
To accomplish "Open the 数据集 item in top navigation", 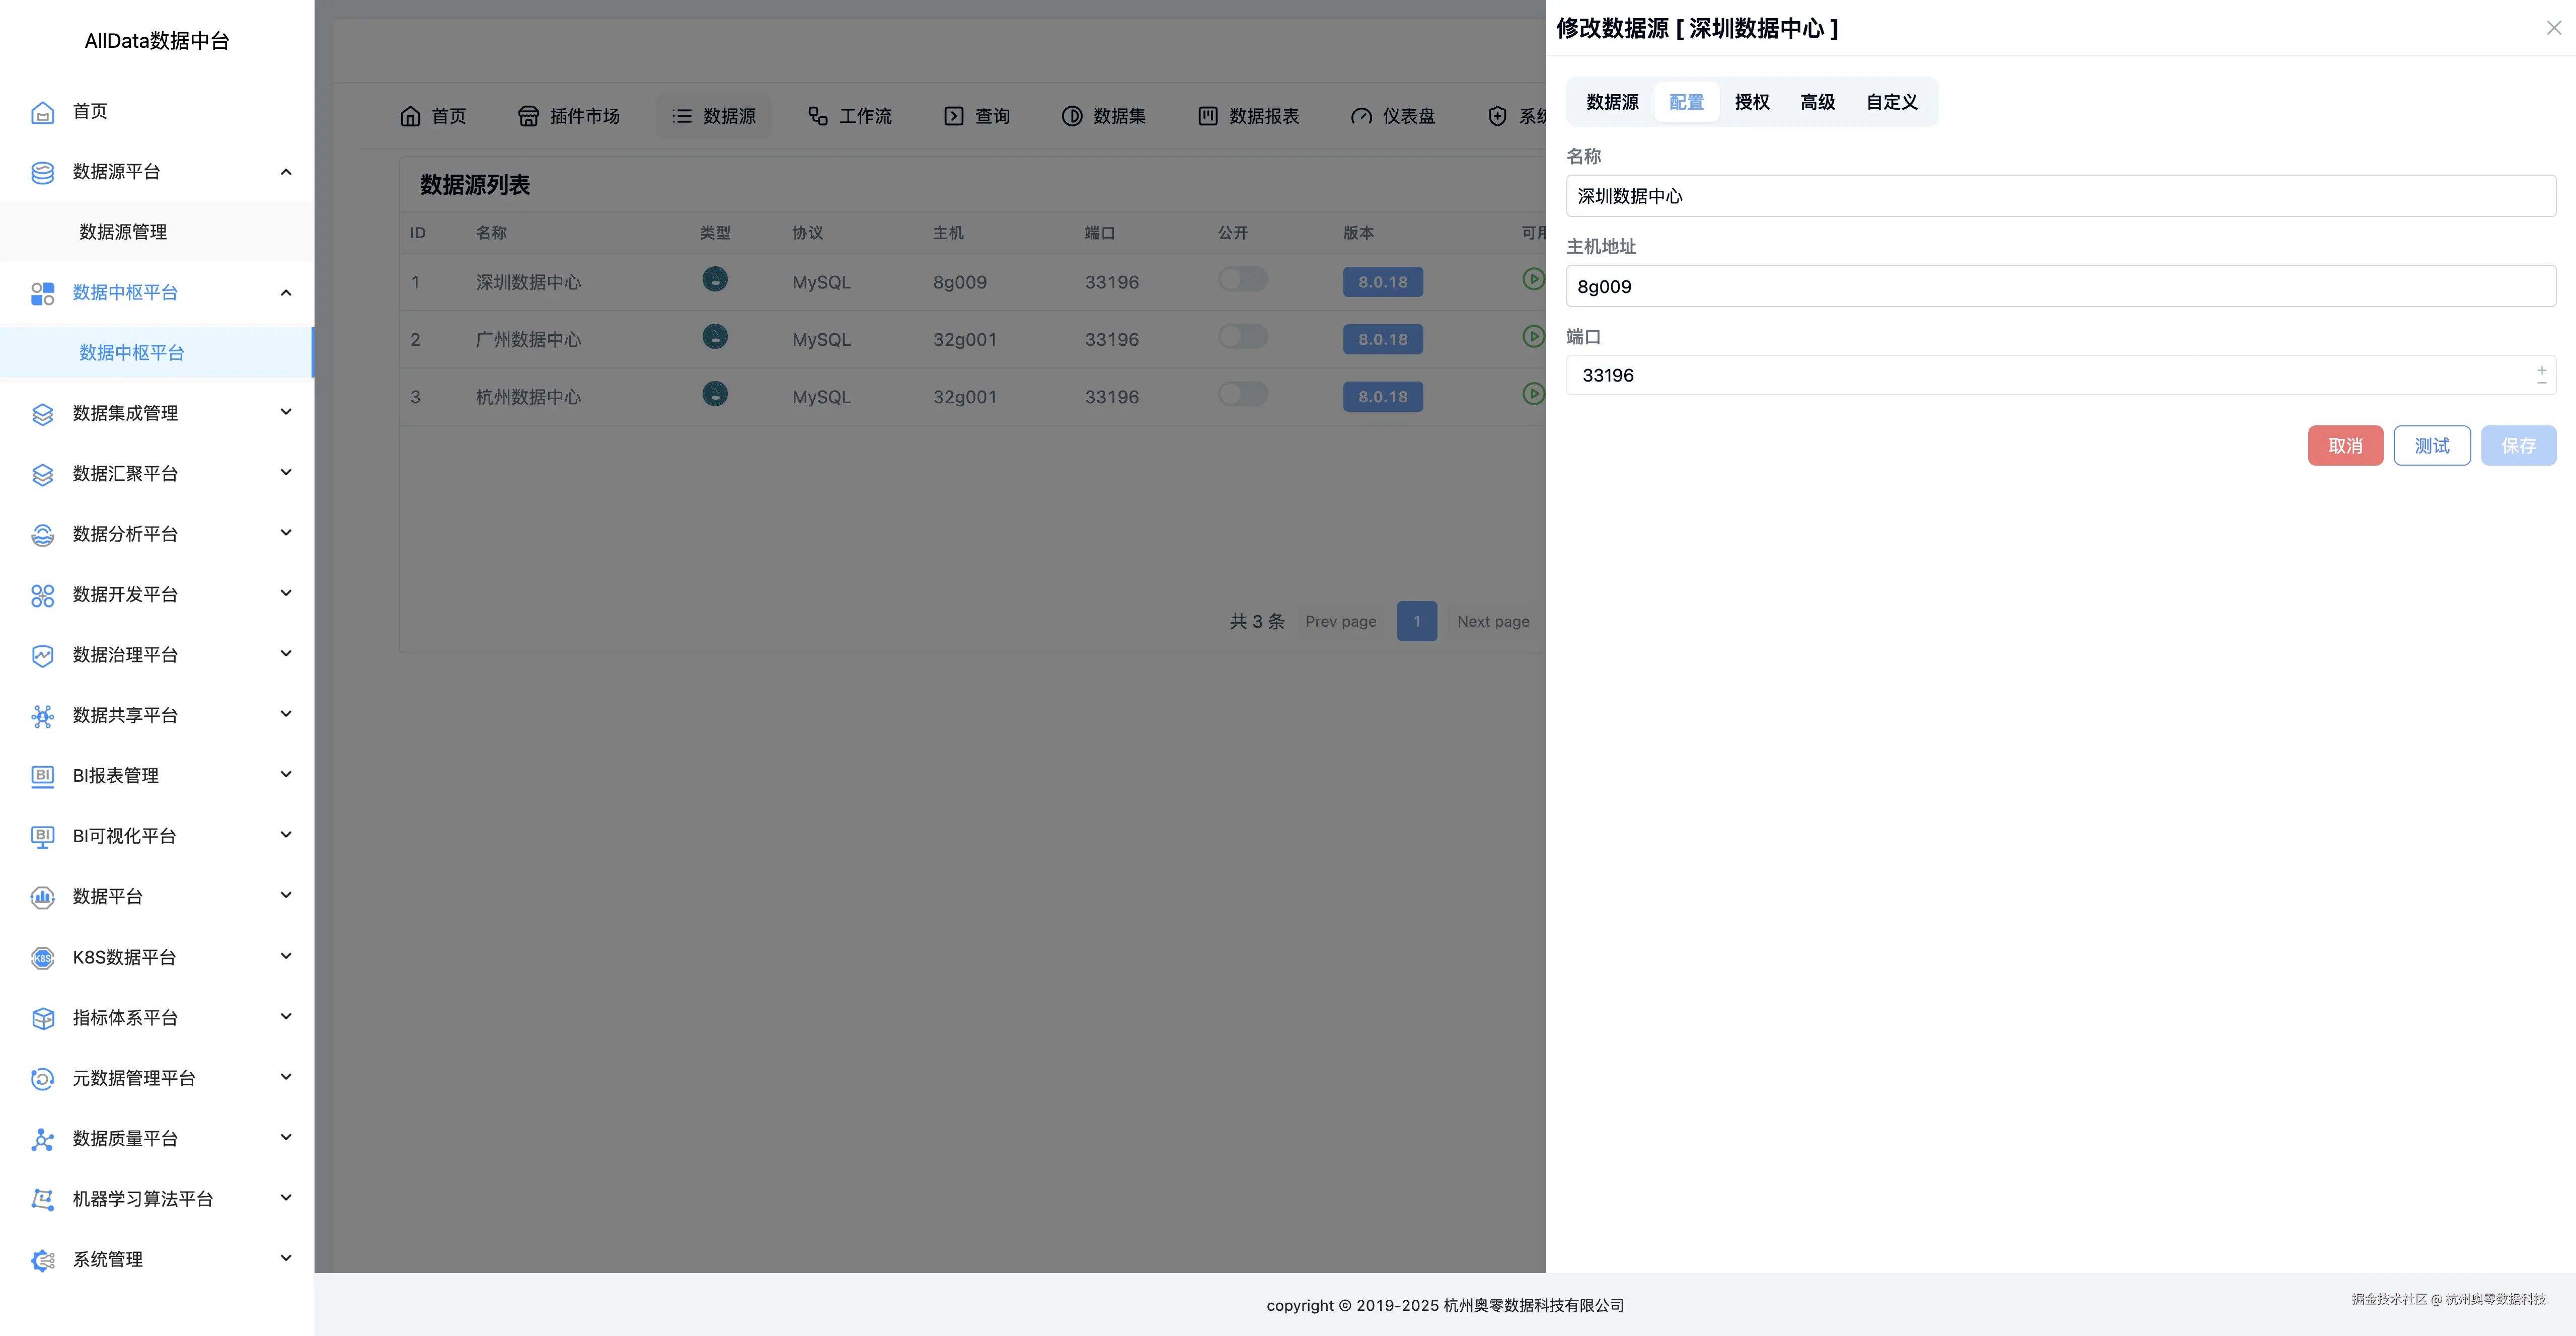I will 1103,115.
